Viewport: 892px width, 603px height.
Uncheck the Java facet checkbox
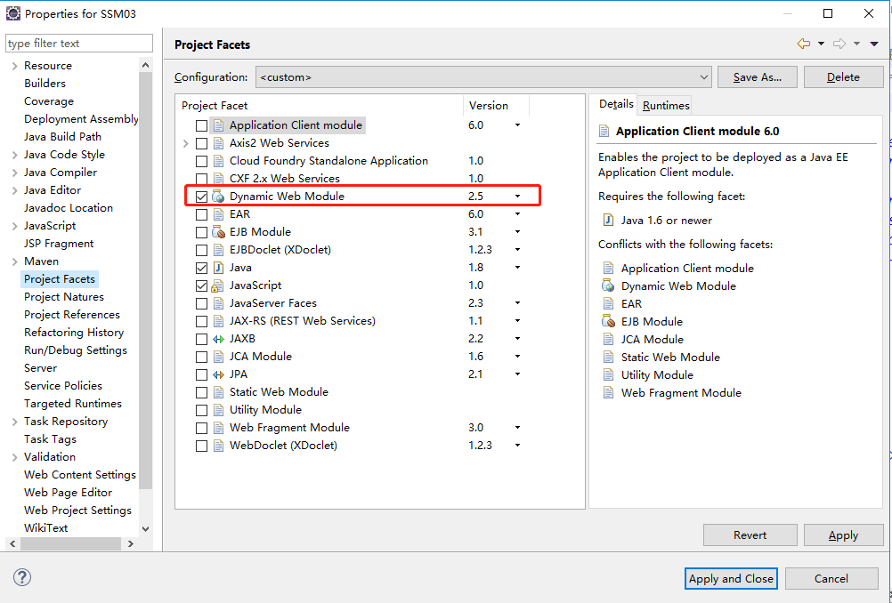[201, 268]
